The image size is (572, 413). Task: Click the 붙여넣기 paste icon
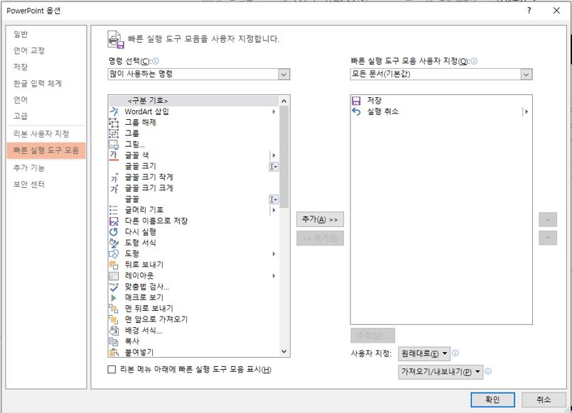114,352
